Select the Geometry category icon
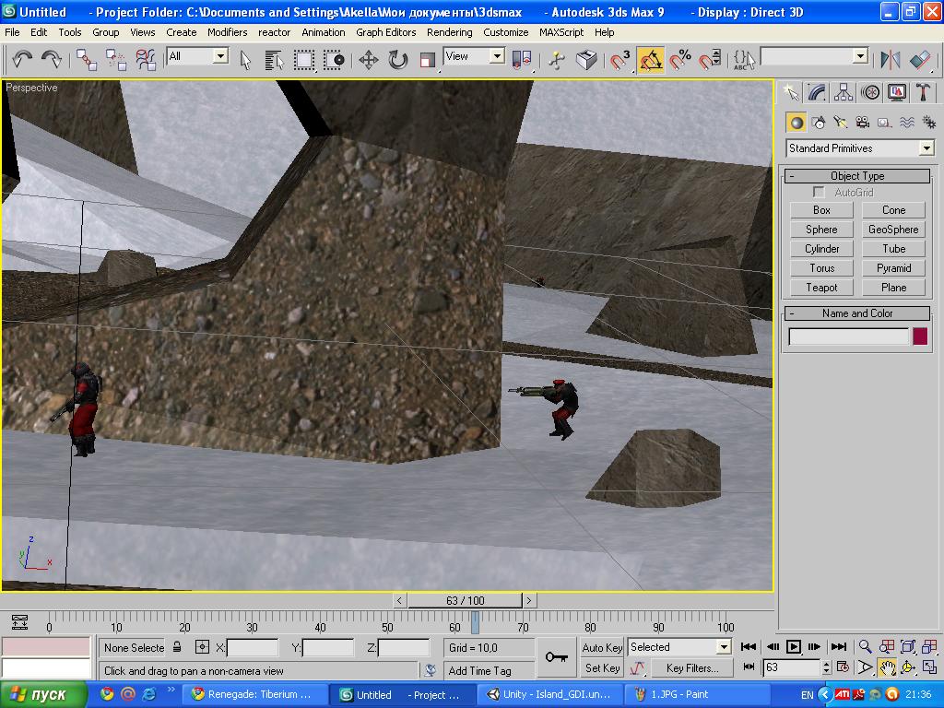The image size is (944, 708). pyautogui.click(x=796, y=123)
